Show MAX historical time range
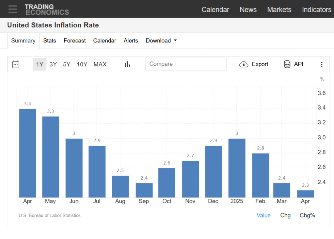The width and height of the screenshot is (334, 239). point(100,64)
